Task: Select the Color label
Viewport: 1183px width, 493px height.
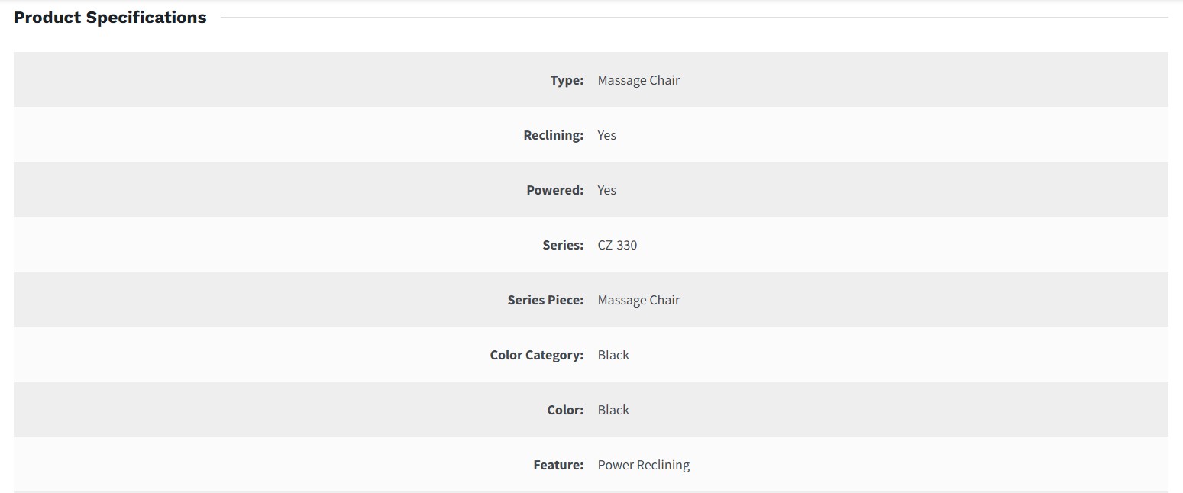Action: [565, 410]
